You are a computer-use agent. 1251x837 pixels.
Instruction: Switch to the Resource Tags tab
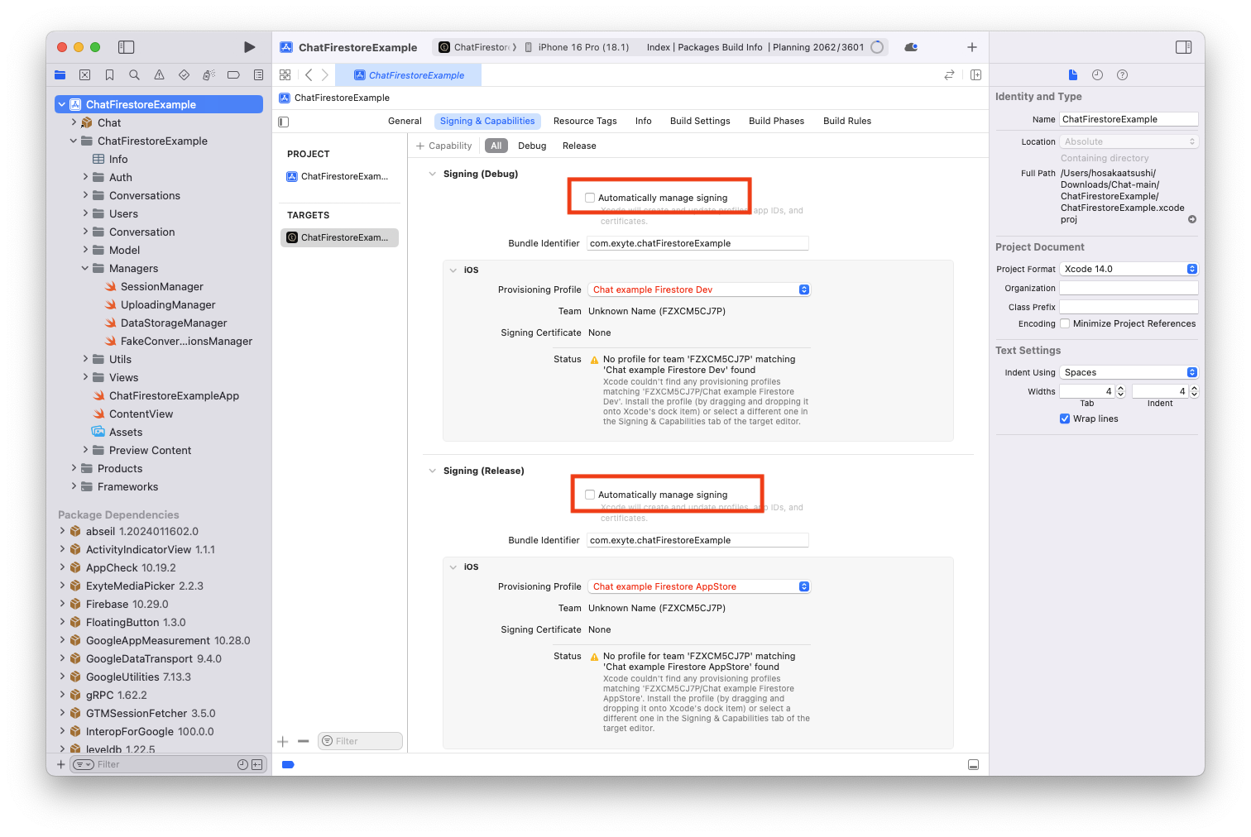pyautogui.click(x=585, y=121)
